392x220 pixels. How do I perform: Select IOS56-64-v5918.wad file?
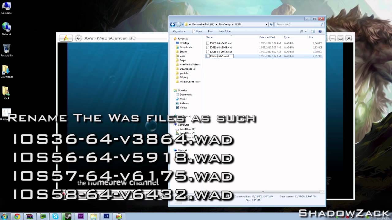tap(221, 52)
